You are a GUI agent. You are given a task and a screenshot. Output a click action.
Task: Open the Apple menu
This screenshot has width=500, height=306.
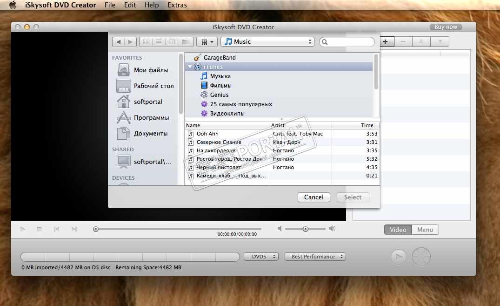[13, 5]
